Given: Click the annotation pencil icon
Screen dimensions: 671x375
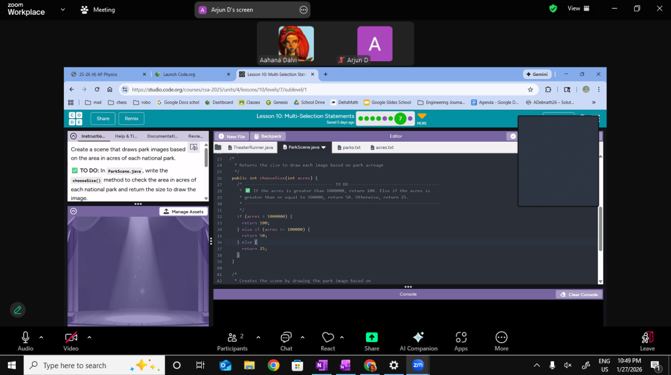Looking at the screenshot, I should (18, 310).
